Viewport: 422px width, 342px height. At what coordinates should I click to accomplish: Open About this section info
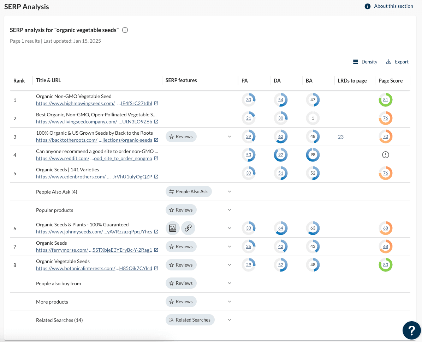[x=389, y=6]
